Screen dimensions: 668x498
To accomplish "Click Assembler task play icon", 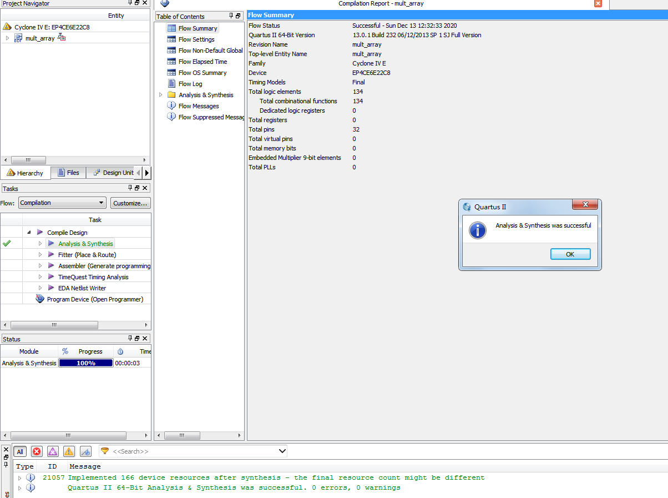I will pos(51,265).
